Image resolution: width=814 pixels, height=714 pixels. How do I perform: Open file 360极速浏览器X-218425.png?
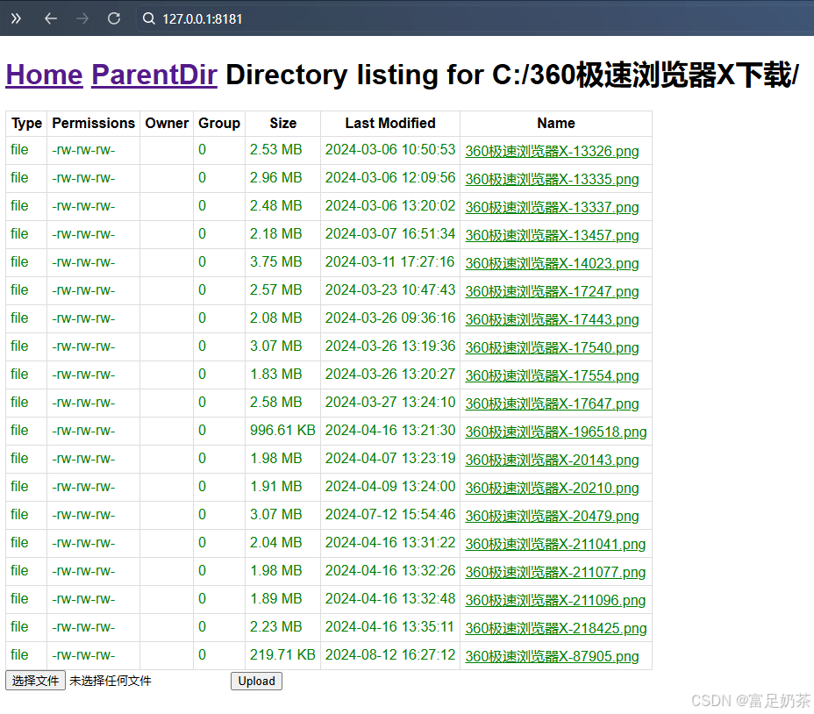tap(556, 628)
